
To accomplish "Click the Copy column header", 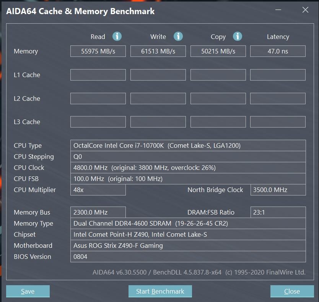I will (x=218, y=37).
